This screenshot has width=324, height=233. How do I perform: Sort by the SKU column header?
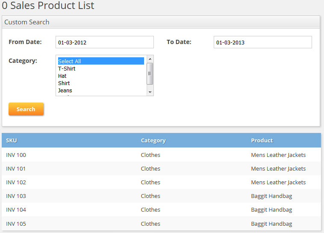point(12,140)
